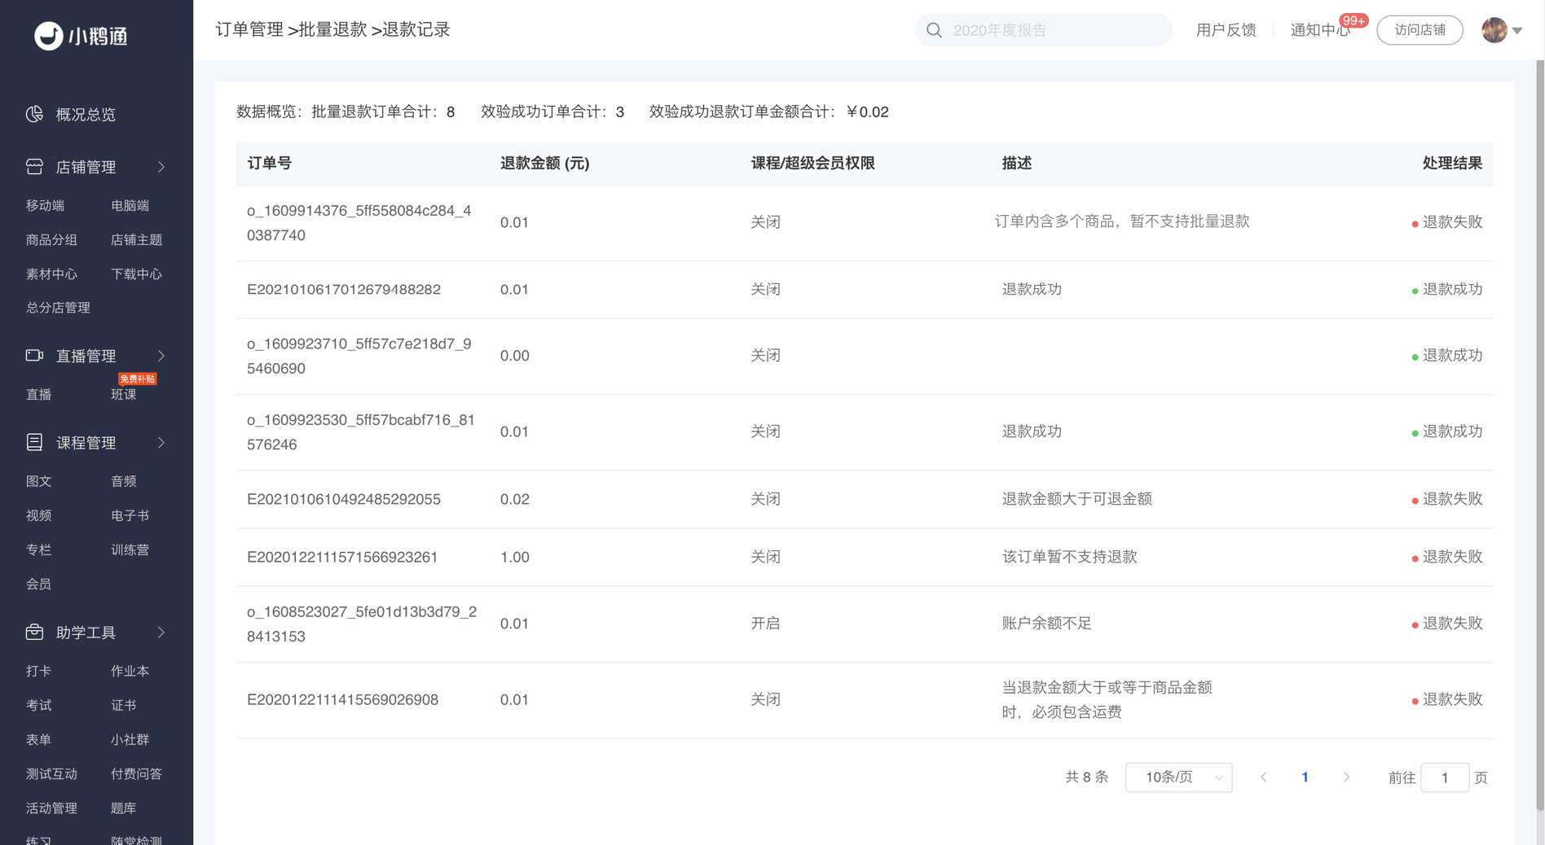Open 会员 menu item

[38, 584]
